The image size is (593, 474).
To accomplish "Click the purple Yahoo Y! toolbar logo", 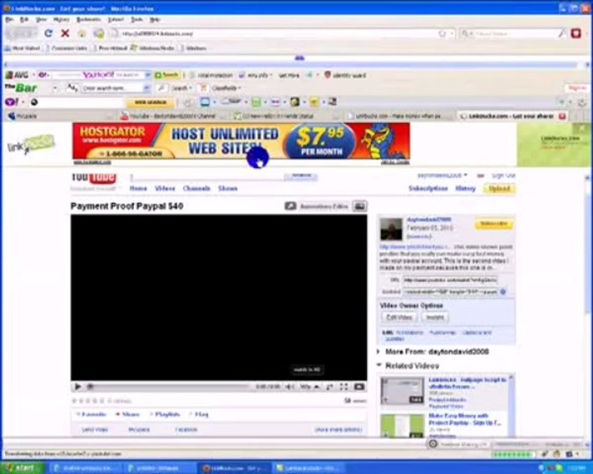I will click(11, 101).
